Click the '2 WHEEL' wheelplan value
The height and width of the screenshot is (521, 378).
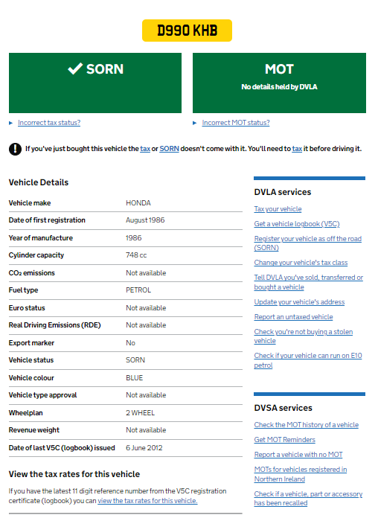140,412
